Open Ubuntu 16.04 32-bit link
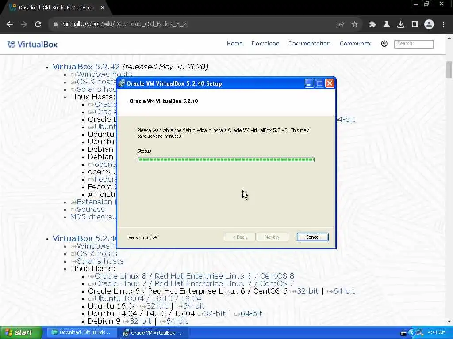 154,306
